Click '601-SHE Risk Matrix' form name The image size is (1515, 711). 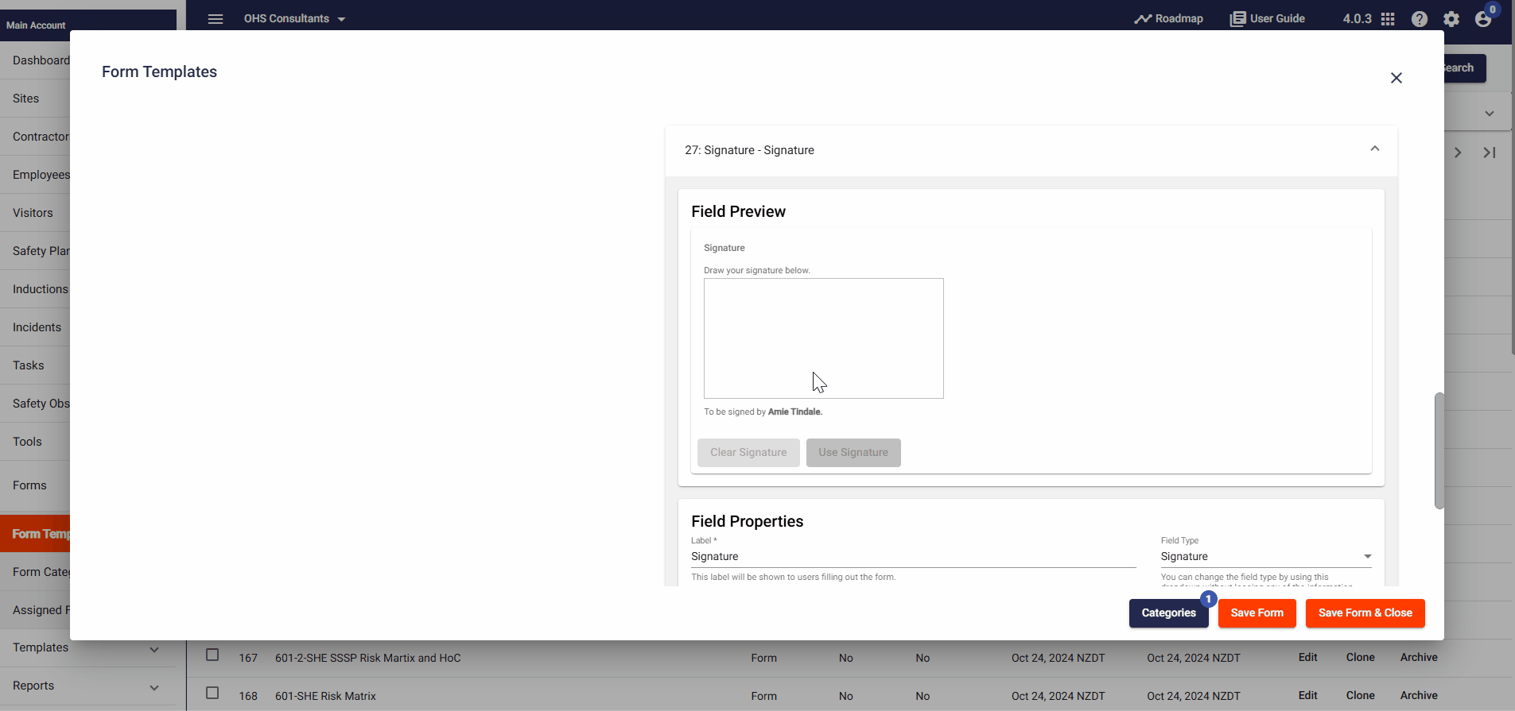(325, 696)
